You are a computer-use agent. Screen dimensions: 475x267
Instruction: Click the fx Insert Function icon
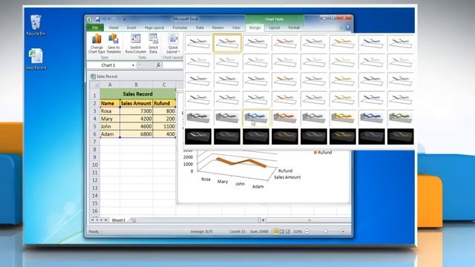click(158, 65)
